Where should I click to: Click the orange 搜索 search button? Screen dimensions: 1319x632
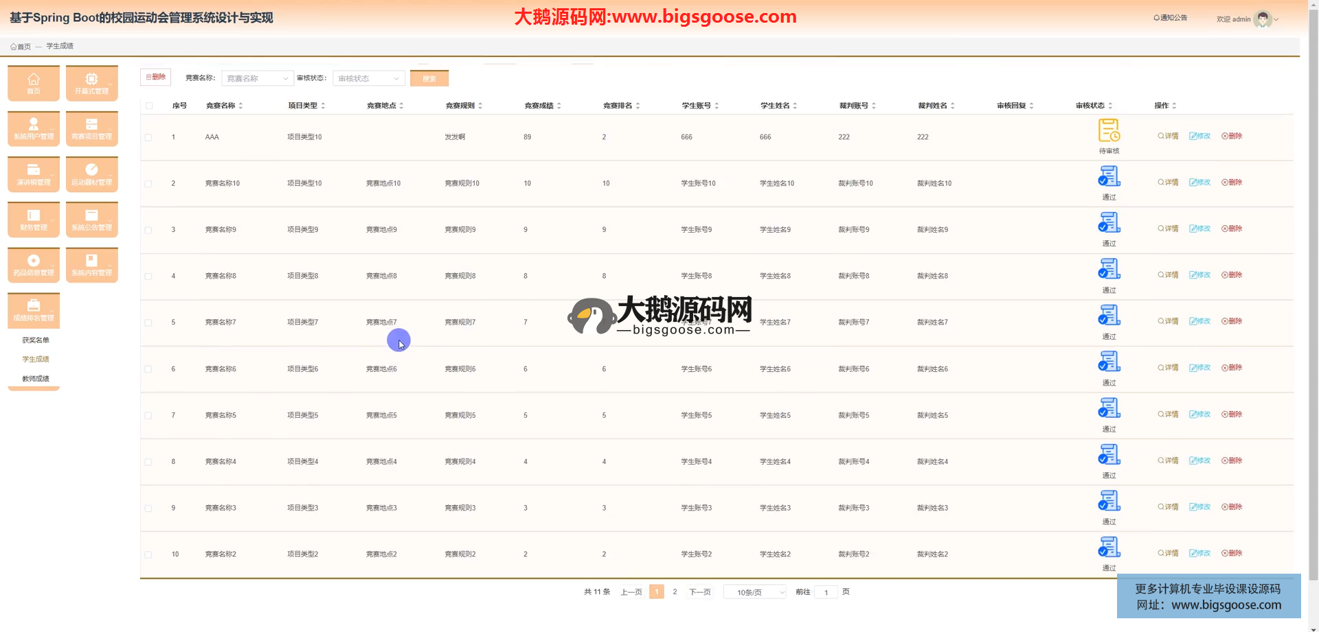[x=429, y=78]
